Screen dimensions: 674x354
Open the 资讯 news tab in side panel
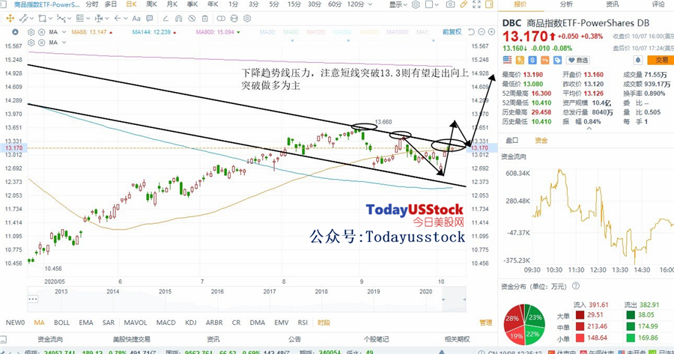pos(612,4)
